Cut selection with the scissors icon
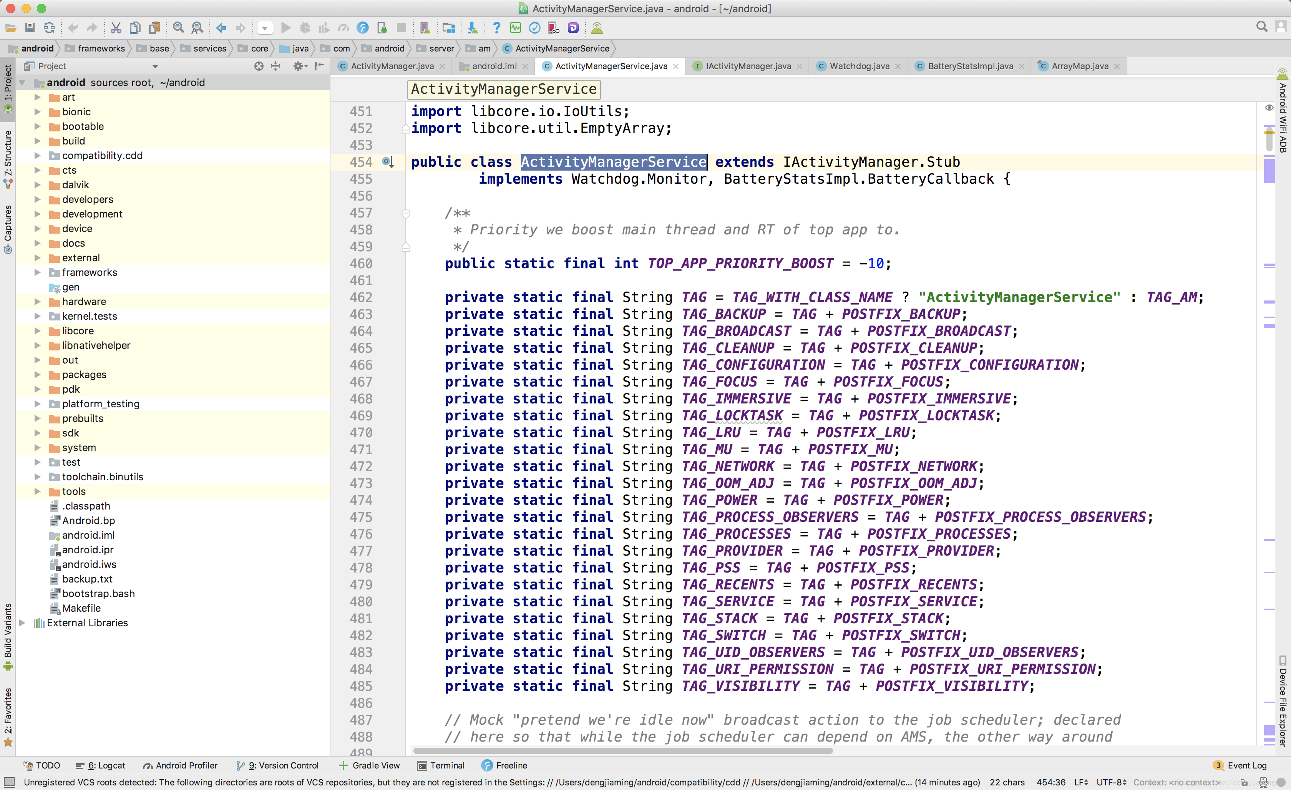Screen dimensions: 1291x790 pos(116,28)
